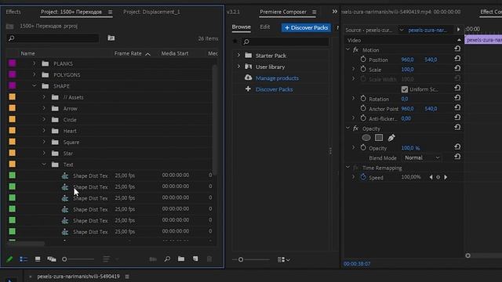Toggle Uniform Scale checkbox
Image resolution: width=502 pixels, height=282 pixels.
point(405,89)
